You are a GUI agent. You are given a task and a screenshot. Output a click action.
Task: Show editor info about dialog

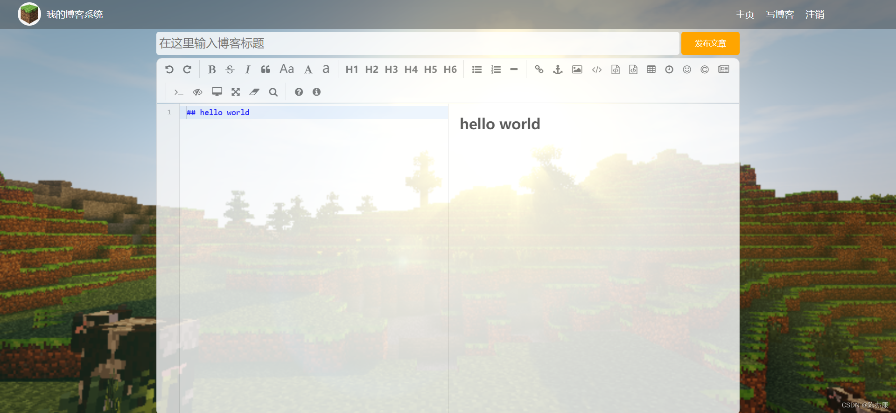point(316,92)
